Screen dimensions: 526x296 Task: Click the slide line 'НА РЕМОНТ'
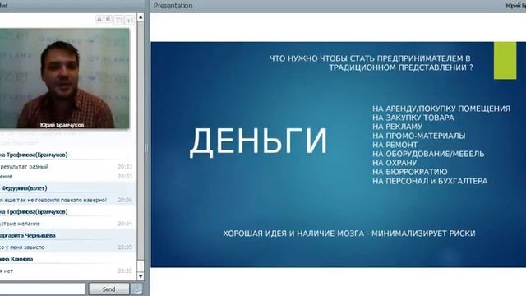(x=394, y=145)
